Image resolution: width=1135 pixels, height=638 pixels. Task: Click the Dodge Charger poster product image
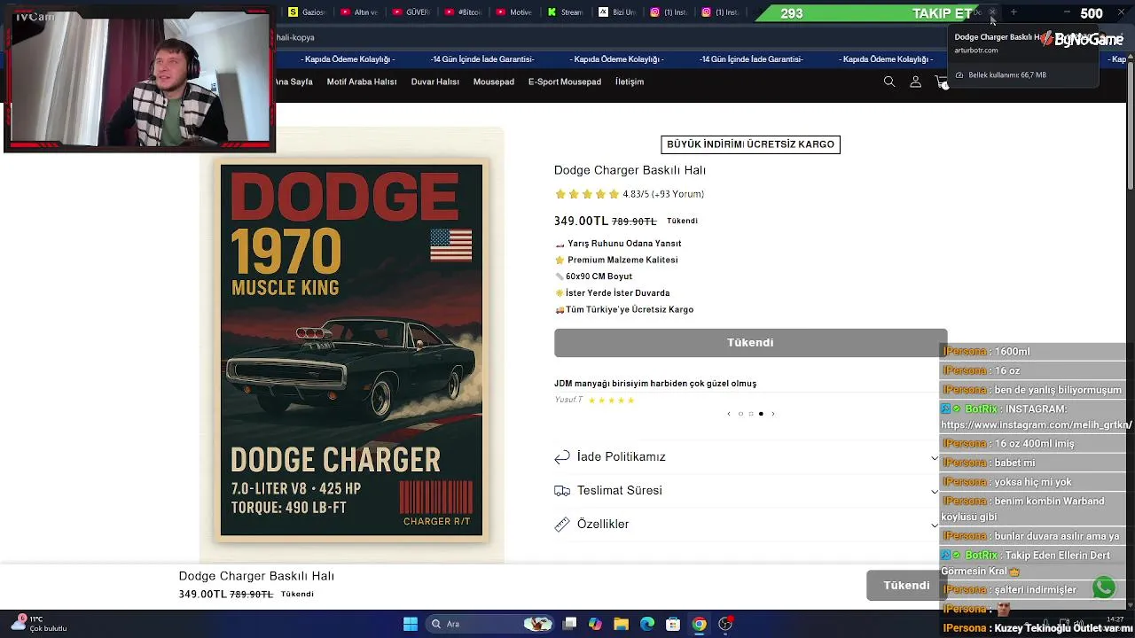tap(352, 350)
